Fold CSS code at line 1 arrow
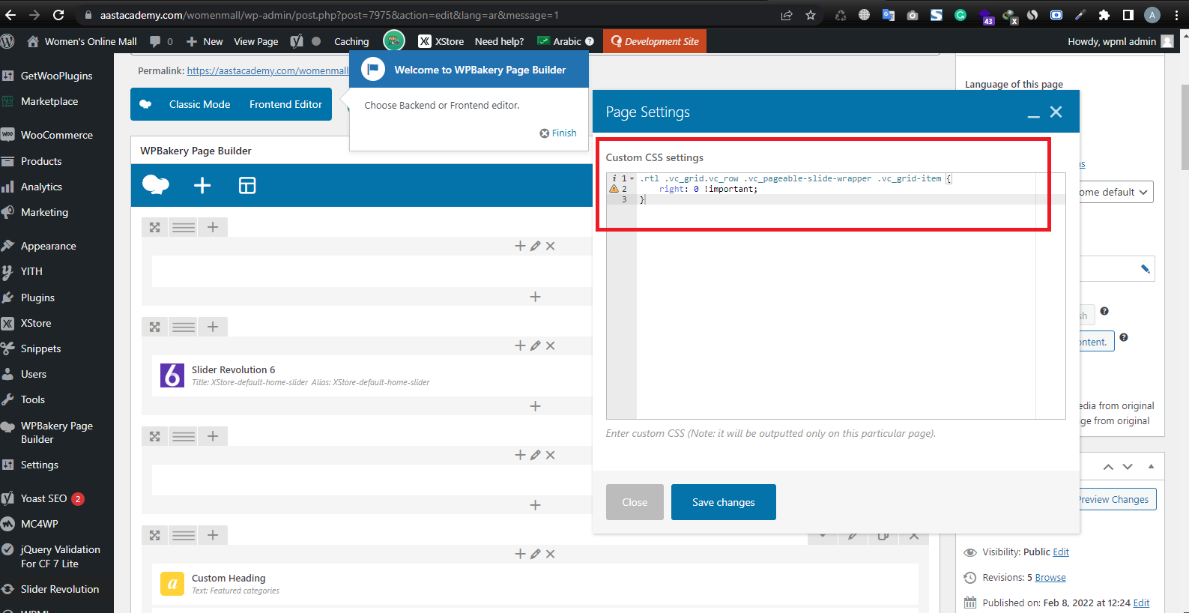The width and height of the screenshot is (1189, 613). (x=632, y=178)
